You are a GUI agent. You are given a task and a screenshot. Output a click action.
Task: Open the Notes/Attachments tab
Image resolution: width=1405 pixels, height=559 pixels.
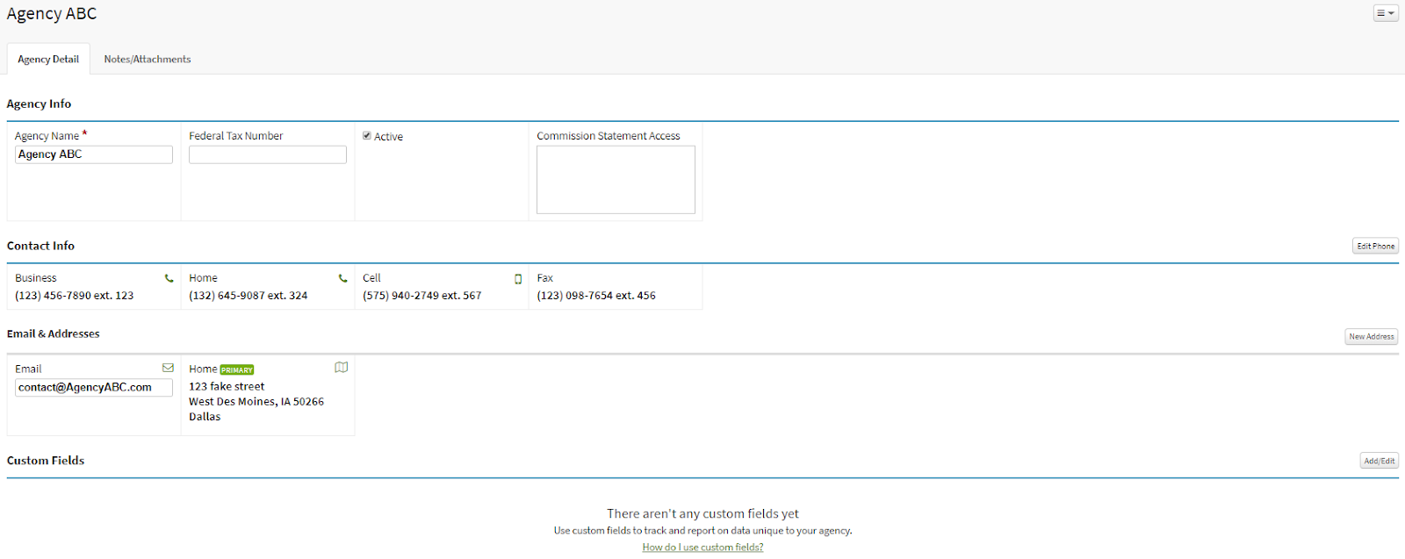[x=147, y=59]
